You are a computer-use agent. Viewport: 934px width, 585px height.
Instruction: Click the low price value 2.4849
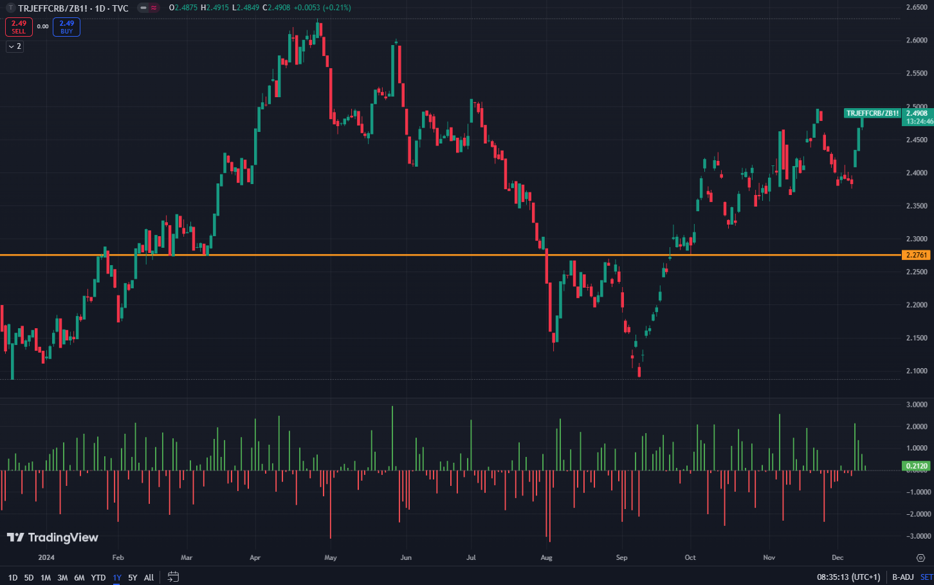248,8
